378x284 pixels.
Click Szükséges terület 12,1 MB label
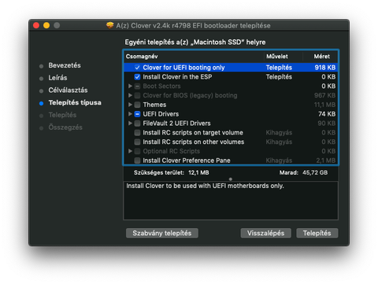tap(172, 172)
